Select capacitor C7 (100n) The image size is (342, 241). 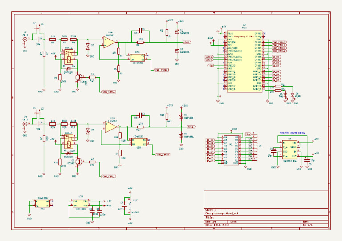(x=124, y=205)
